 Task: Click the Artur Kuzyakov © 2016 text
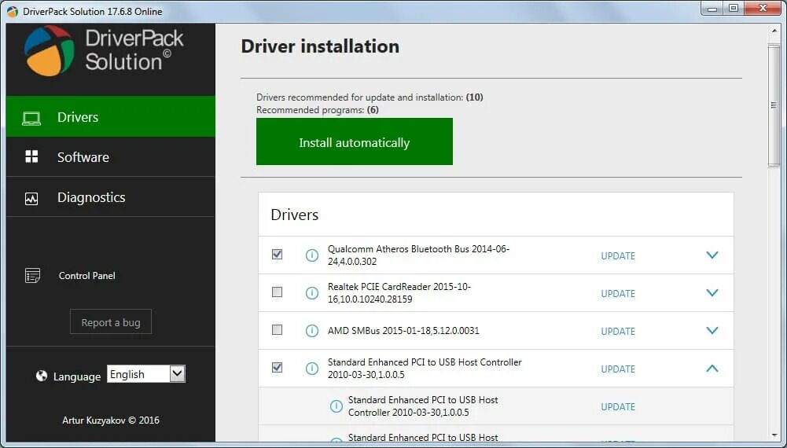pos(111,420)
